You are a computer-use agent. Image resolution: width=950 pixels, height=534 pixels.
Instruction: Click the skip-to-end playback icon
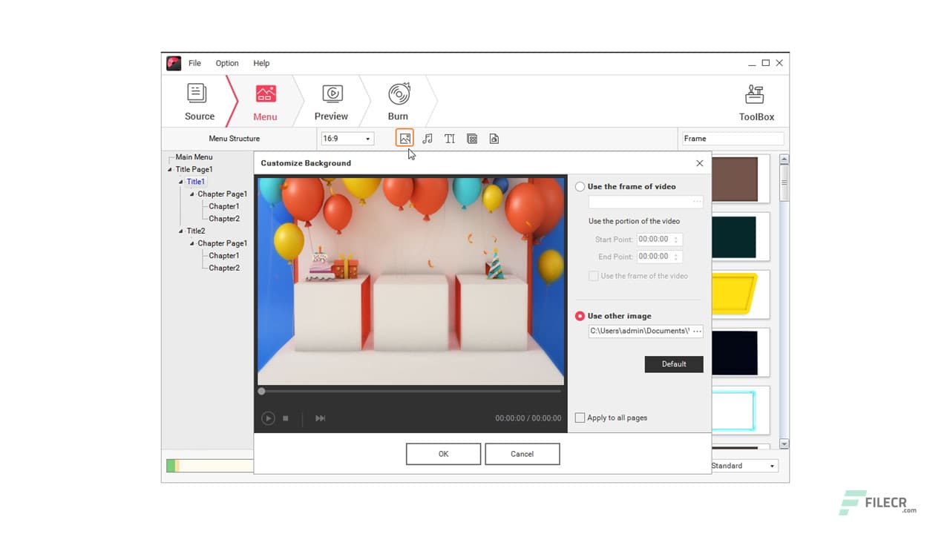320,418
